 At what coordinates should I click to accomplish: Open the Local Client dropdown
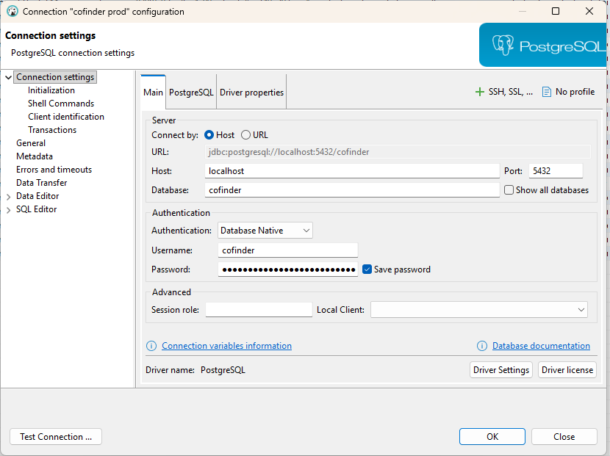(582, 309)
